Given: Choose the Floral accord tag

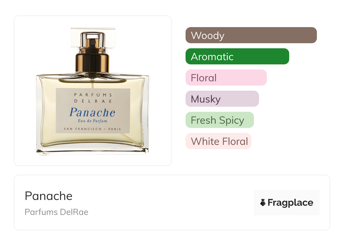Looking at the screenshot, I should click(x=226, y=78).
